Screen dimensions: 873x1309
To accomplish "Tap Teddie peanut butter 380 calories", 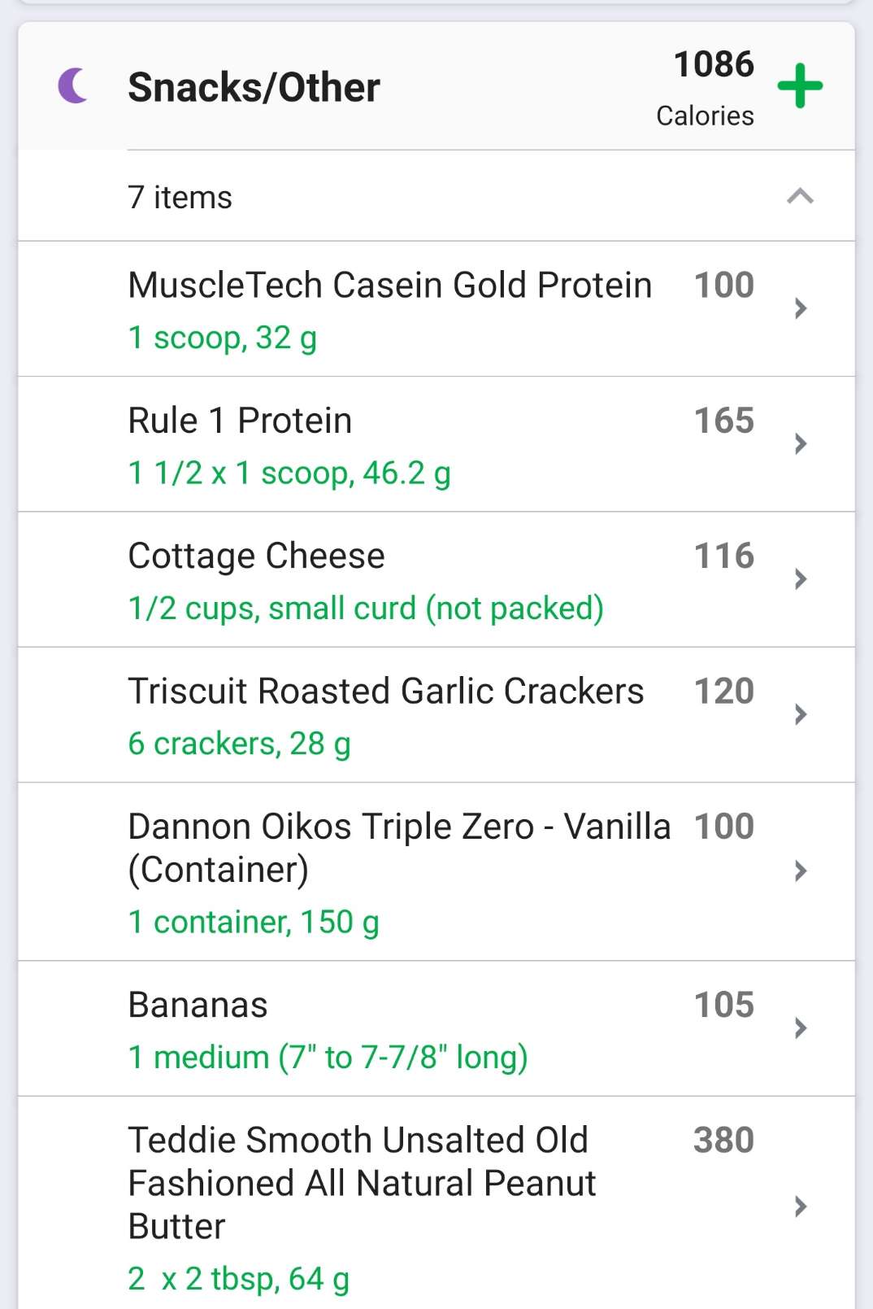I will pyautogui.click(x=723, y=1140).
